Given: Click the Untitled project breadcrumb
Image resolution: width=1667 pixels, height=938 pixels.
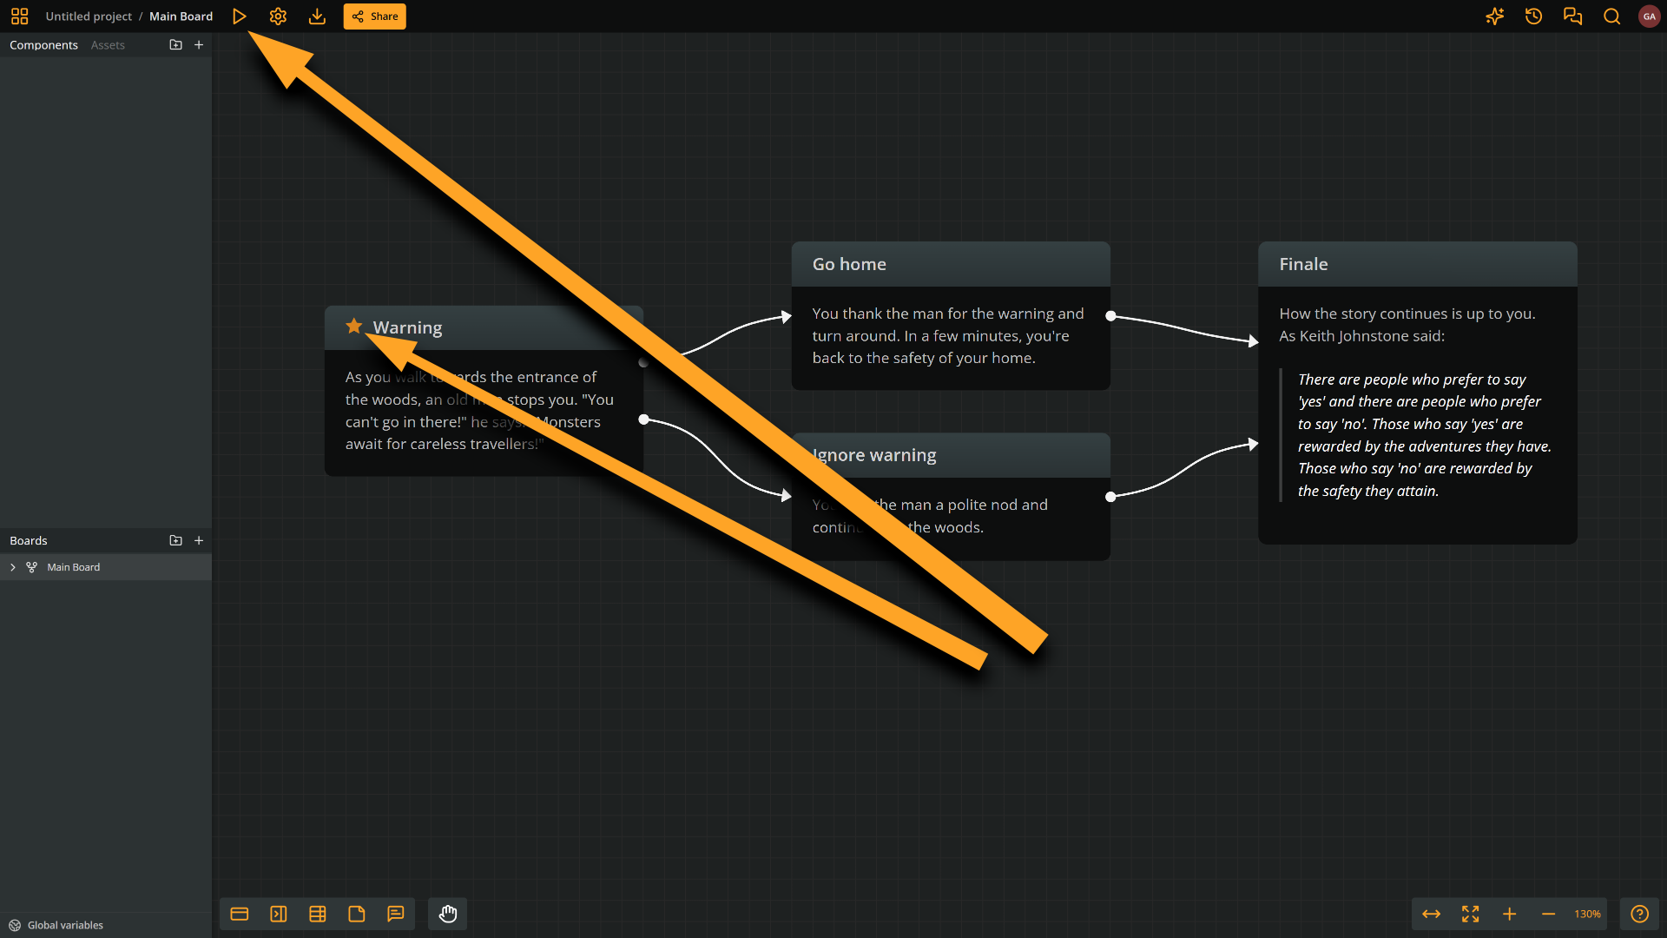Looking at the screenshot, I should coord(89,17).
